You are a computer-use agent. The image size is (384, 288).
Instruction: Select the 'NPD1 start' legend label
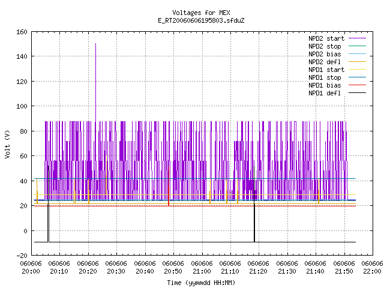(x=326, y=70)
